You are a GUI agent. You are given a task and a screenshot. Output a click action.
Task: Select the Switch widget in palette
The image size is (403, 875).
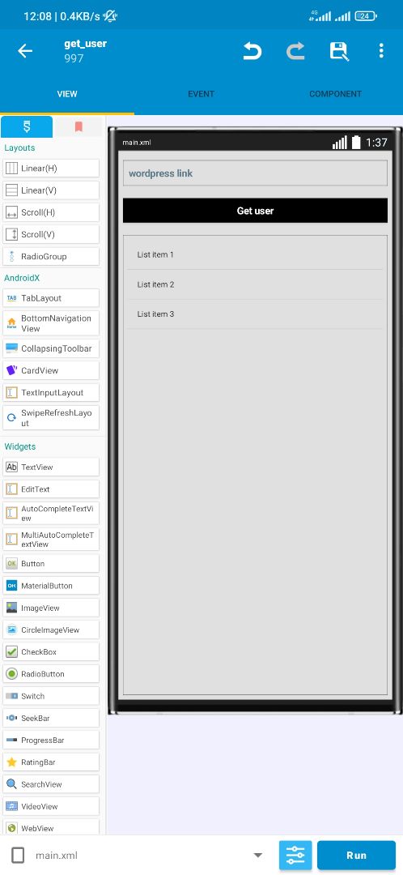click(x=51, y=696)
